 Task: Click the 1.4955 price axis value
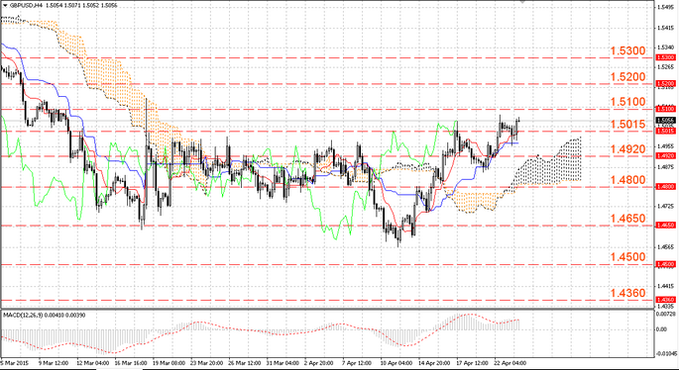(x=665, y=146)
